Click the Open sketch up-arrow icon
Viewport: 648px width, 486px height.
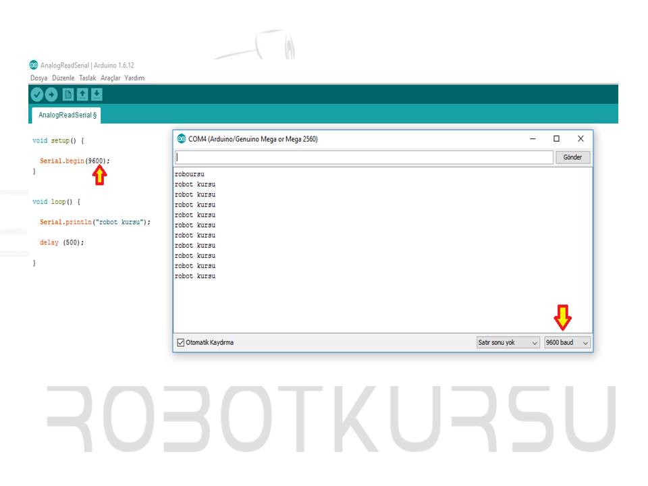82,94
